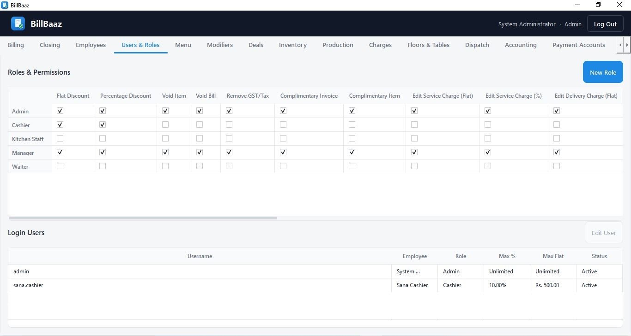Viewport: 631px width, 336px height.
Task: Switch to the Deals tab
Action: click(256, 45)
